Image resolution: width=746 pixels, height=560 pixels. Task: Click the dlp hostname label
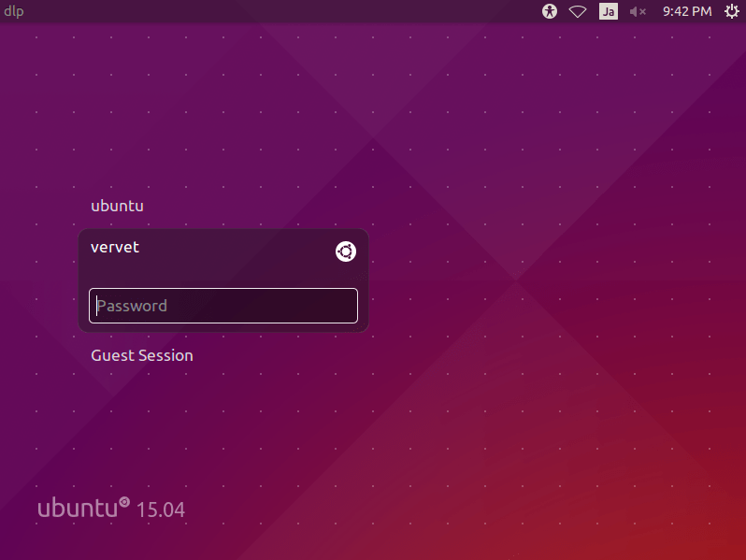point(14,11)
